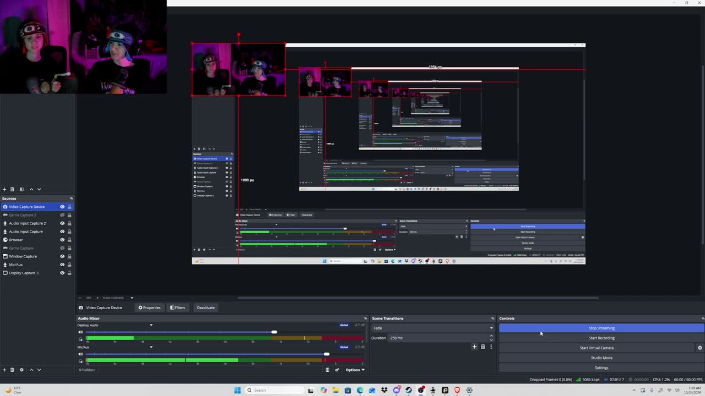Screen dimensions: 705x396
Task: Toggle visibility of Mic/Aux source
Action: [x=62, y=265]
